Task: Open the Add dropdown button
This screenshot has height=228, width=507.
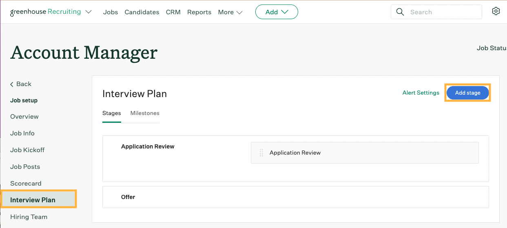Action: [277, 12]
